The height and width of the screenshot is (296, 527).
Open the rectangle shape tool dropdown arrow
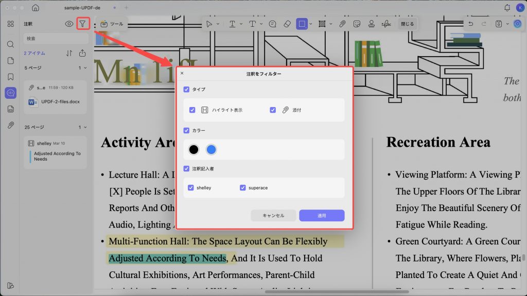[311, 24]
